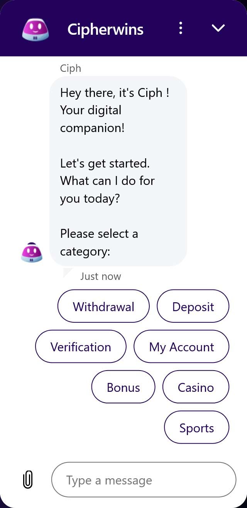Open the My Account category
The image size is (247, 508).
pyautogui.click(x=181, y=347)
